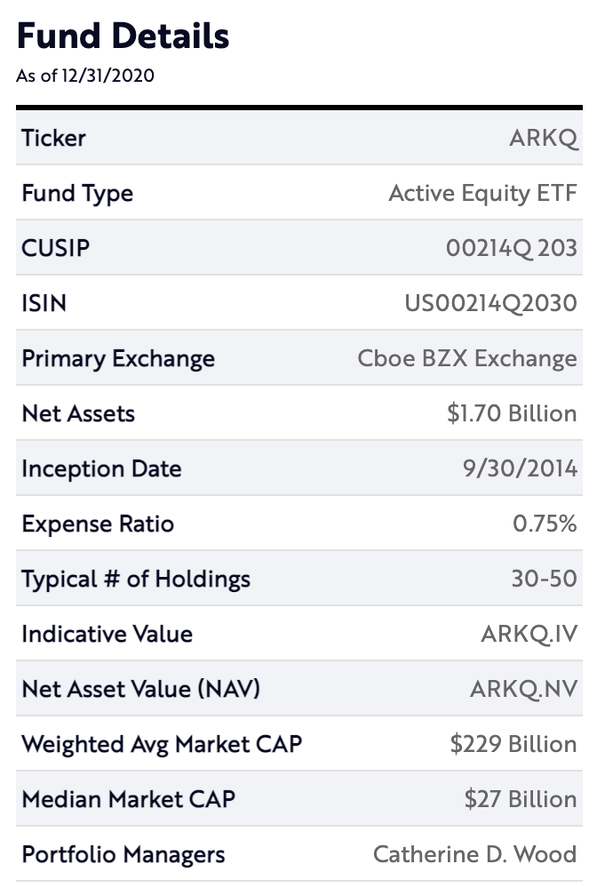Select the $229 Billion market cap value
This screenshot has height=896, width=597.
(513, 744)
